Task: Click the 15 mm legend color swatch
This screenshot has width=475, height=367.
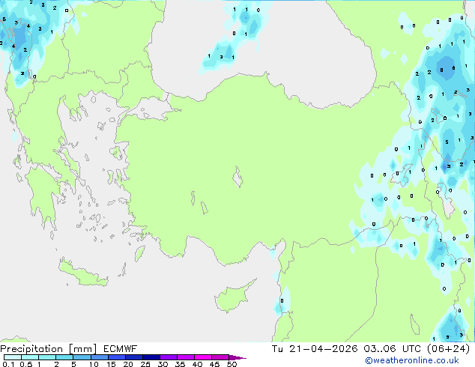Action: [116, 357]
